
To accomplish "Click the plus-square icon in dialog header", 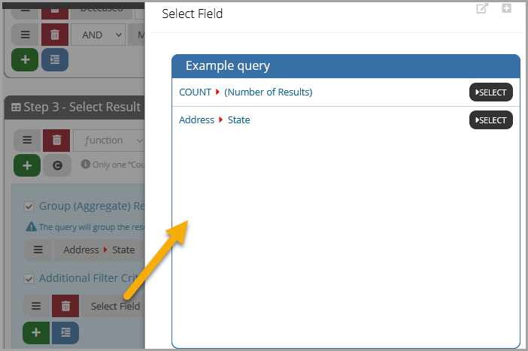I will [506, 8].
